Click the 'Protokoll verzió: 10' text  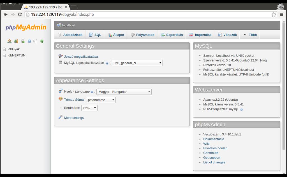(217, 65)
